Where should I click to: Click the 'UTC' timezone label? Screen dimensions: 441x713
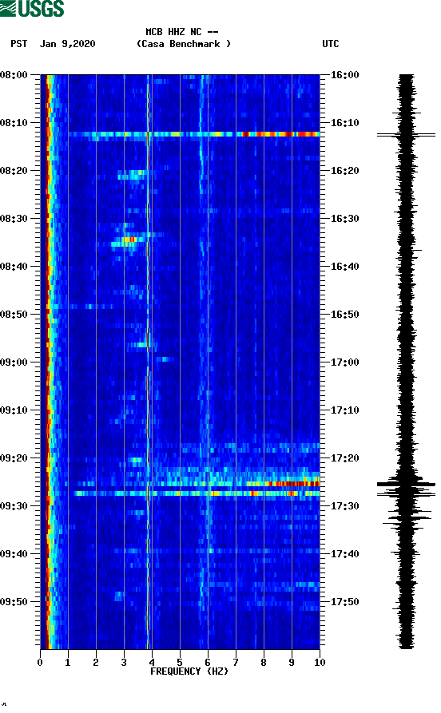tap(331, 44)
